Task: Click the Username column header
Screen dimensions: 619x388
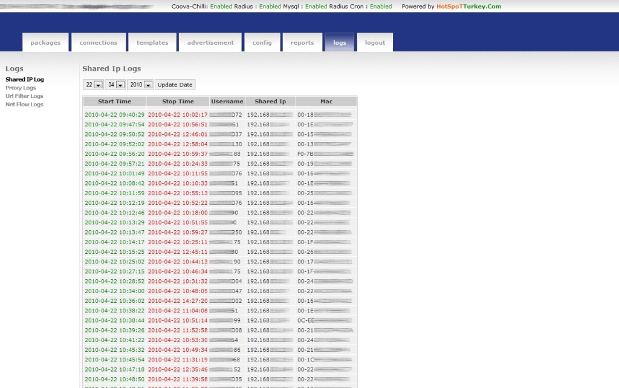Action: click(x=227, y=102)
